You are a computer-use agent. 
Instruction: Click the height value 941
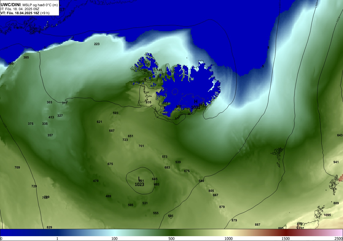[x=336, y=162]
